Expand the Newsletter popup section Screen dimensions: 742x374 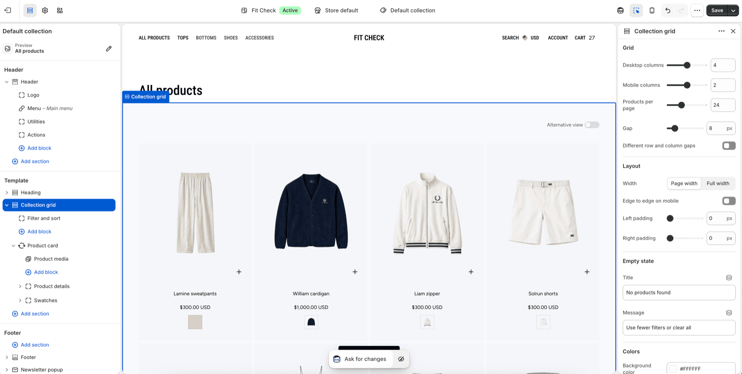click(x=7, y=370)
